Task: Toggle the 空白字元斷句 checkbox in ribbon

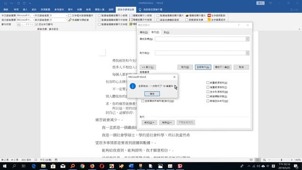Action: 36,25
